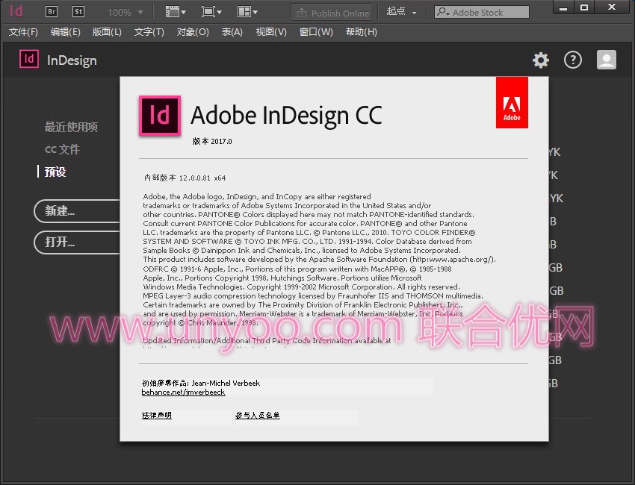Click the red Adobe logo in About dialog

coord(512,103)
